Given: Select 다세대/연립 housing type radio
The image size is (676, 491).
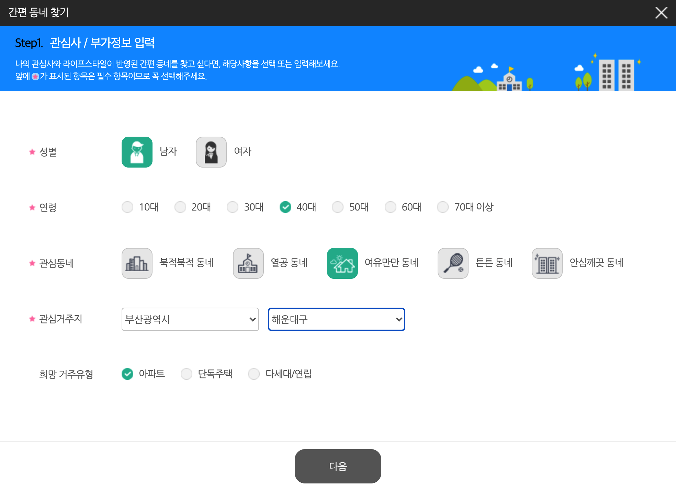Looking at the screenshot, I should 254,374.
